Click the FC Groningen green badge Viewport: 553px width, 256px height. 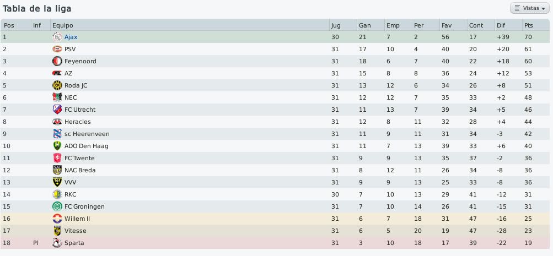tap(57, 206)
